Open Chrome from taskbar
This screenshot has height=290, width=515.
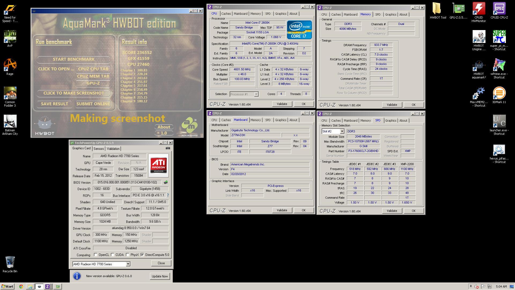tap(21, 287)
